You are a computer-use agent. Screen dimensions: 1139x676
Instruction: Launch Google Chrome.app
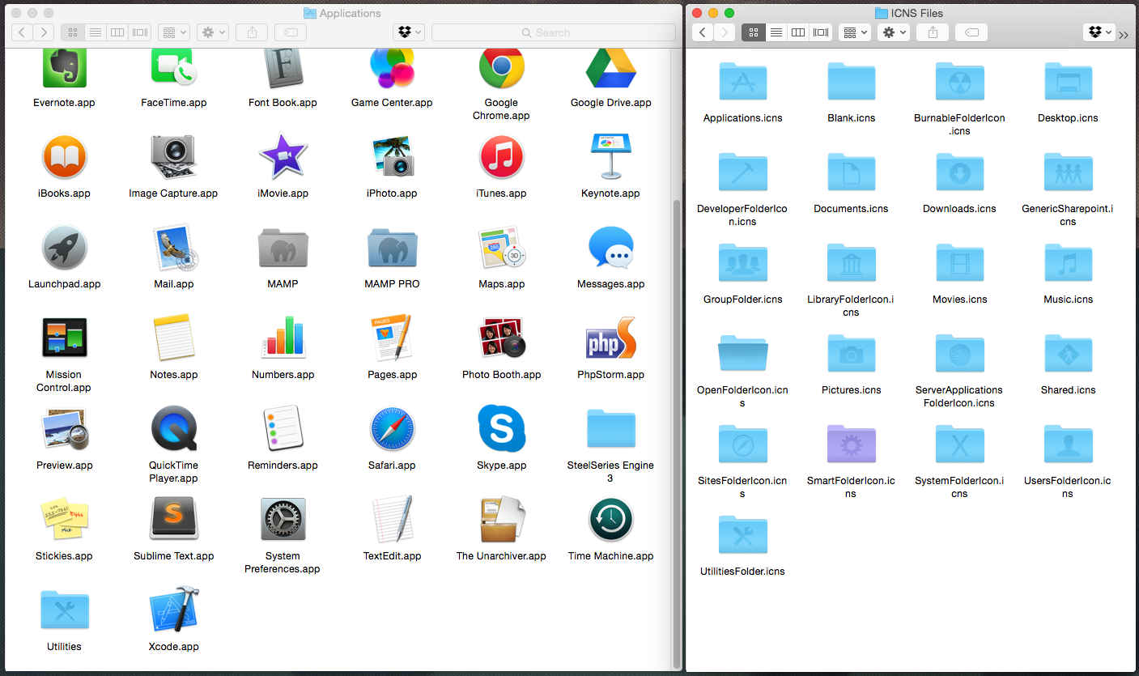click(x=501, y=68)
